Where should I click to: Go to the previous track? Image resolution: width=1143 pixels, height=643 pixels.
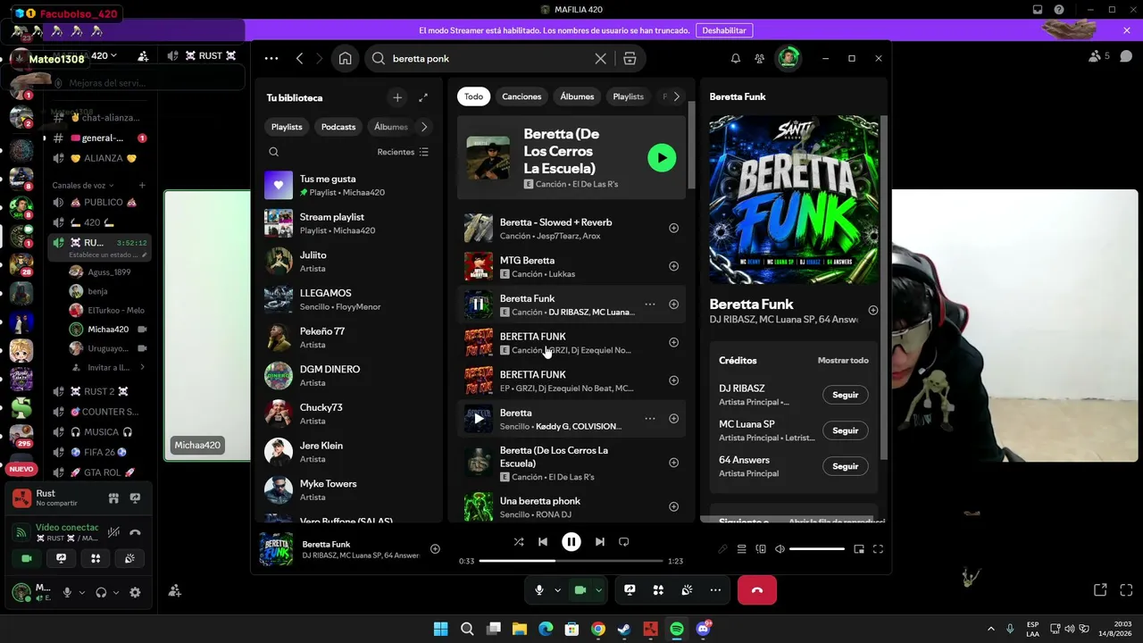[543, 541]
